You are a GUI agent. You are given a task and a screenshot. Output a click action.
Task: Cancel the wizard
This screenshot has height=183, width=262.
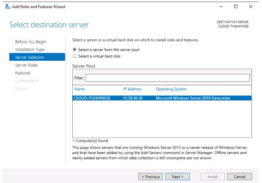(x=239, y=177)
